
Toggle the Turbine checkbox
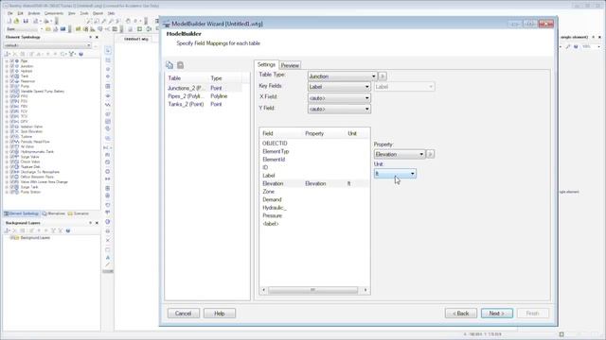tap(11, 136)
